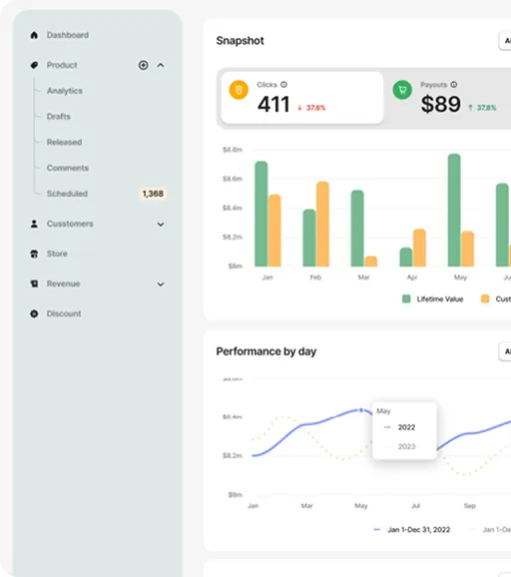Click the Store shop icon
511x577 pixels.
coord(34,254)
